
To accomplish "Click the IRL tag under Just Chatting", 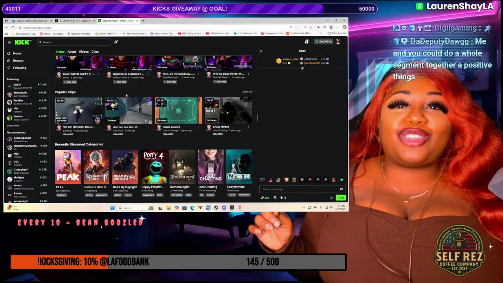I will [x=202, y=195].
